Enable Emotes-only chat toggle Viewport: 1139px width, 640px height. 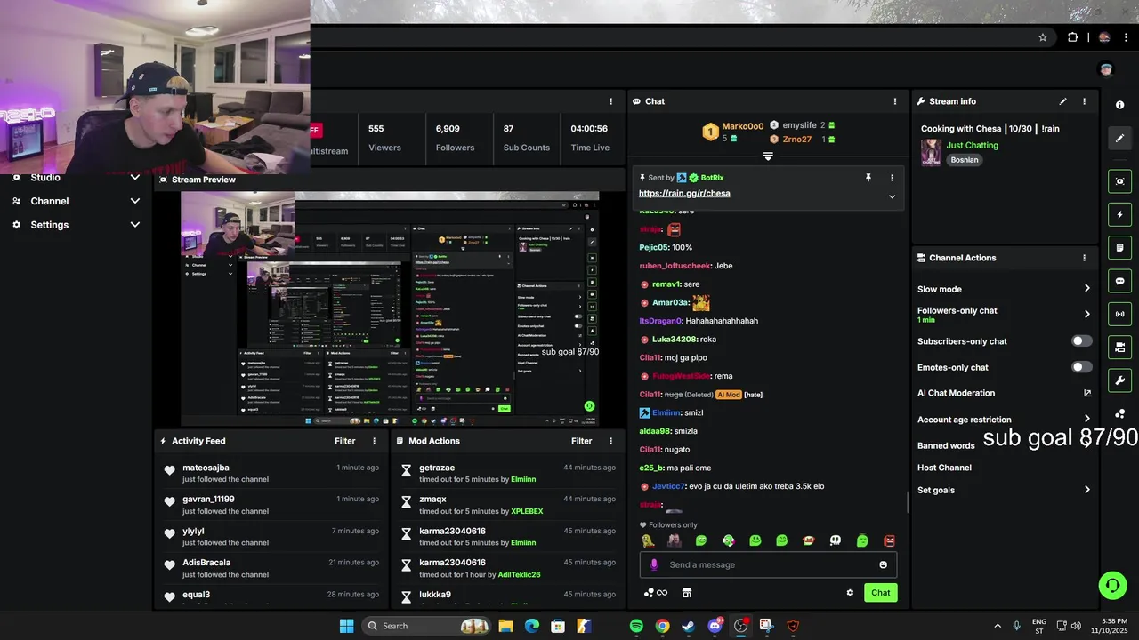click(1081, 367)
